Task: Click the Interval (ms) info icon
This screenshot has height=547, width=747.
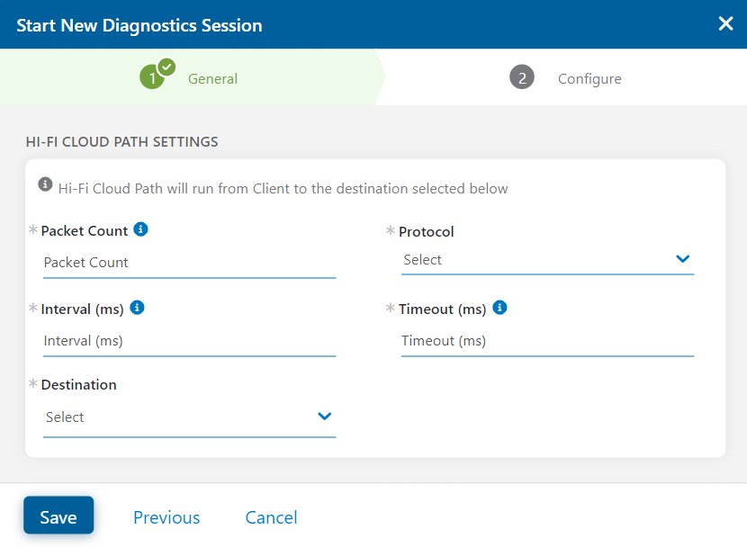Action: 137,308
